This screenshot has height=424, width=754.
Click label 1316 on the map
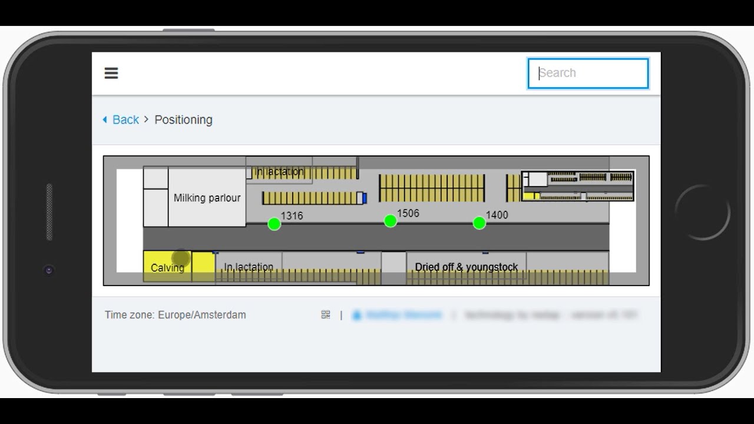292,216
